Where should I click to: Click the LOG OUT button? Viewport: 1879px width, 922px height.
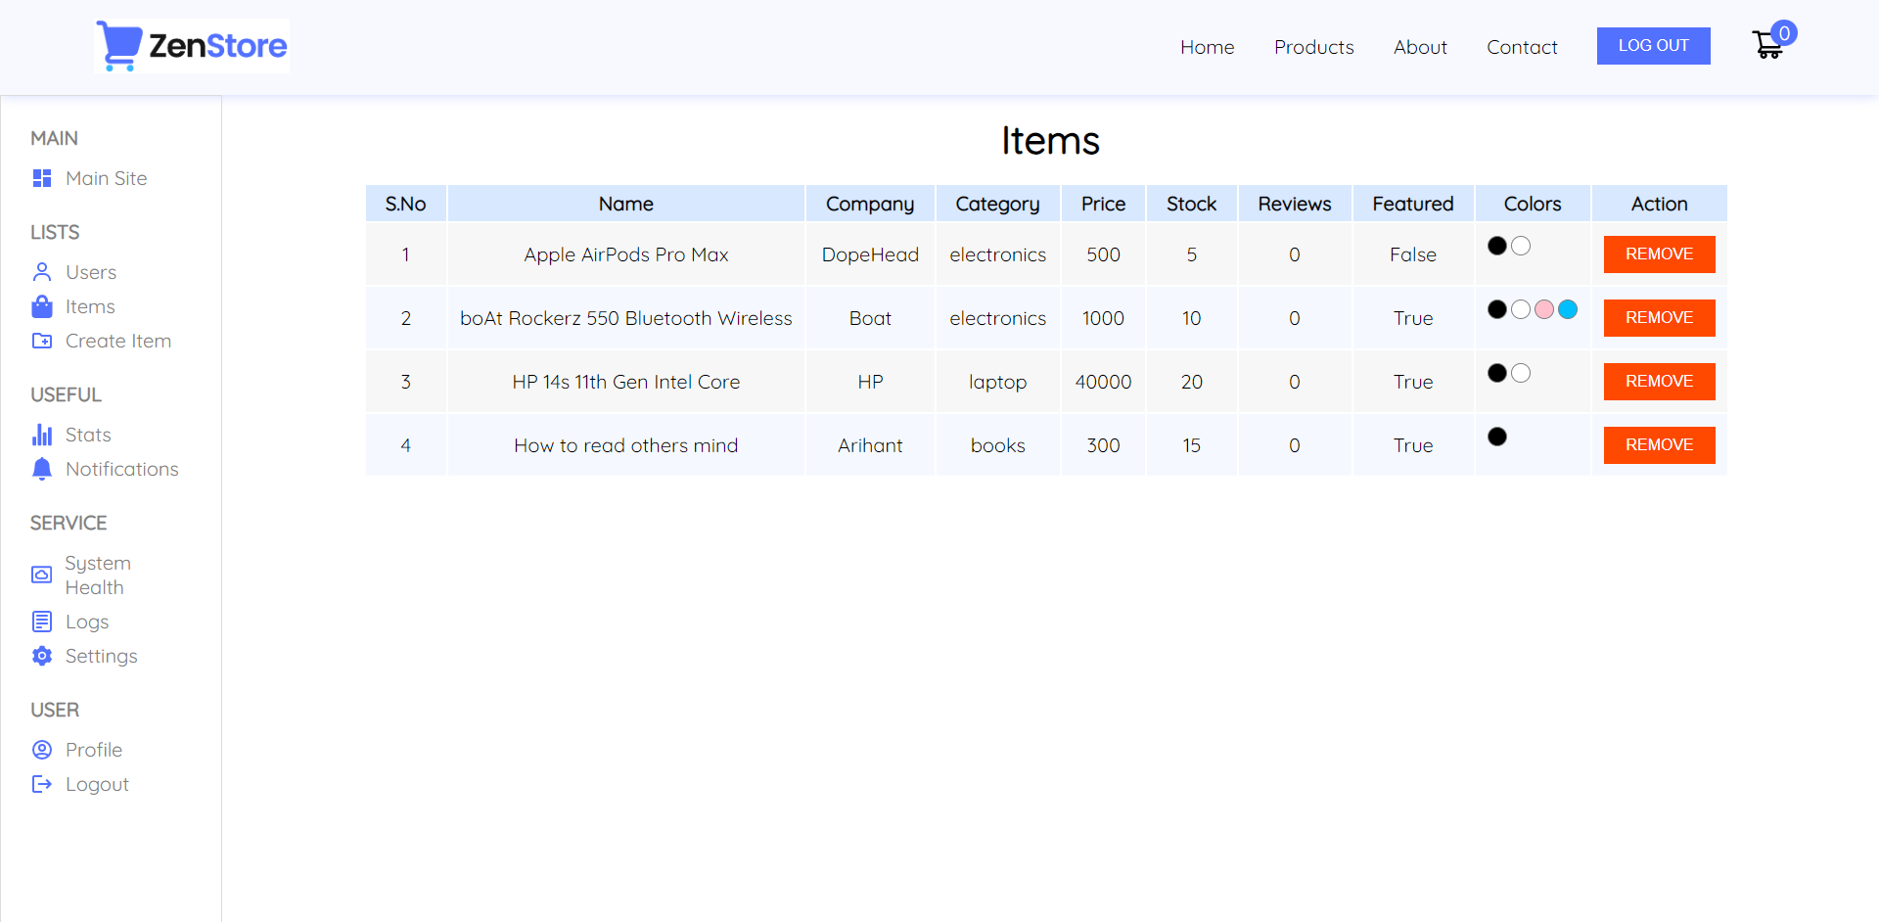[1653, 46]
